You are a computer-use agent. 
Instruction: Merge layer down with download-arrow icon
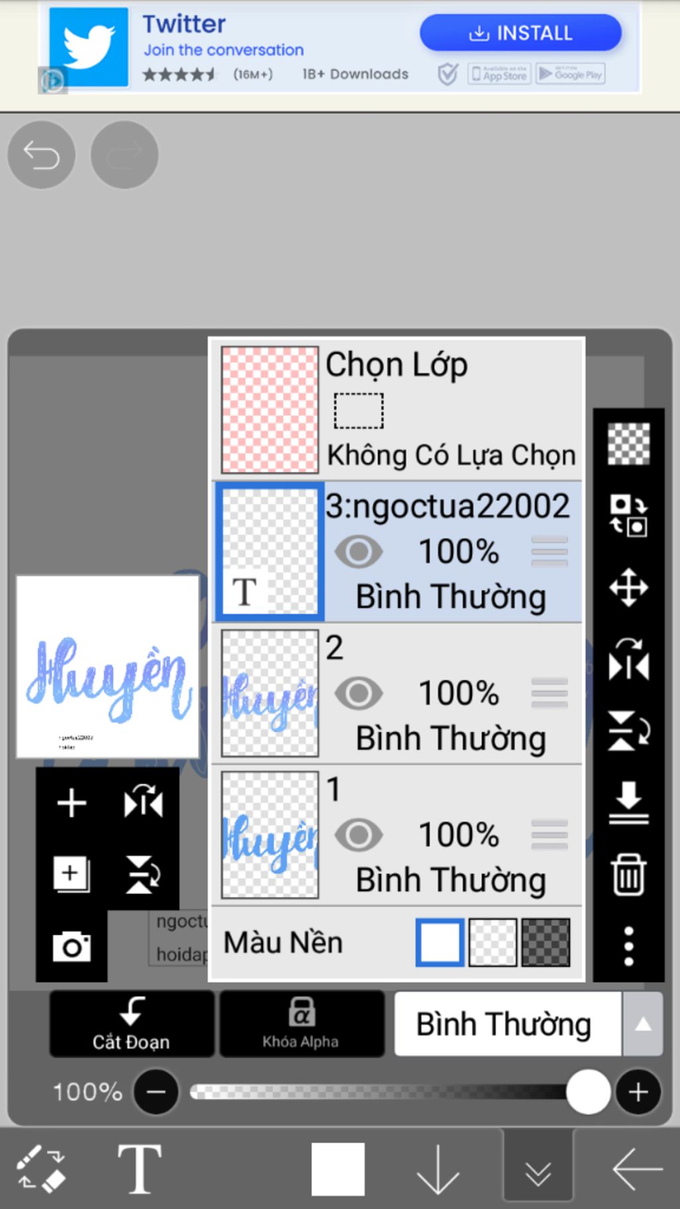[x=628, y=802]
